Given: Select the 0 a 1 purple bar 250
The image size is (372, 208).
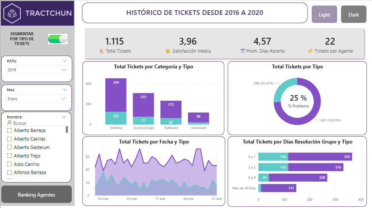Looking at the screenshot, I should [320, 157].
